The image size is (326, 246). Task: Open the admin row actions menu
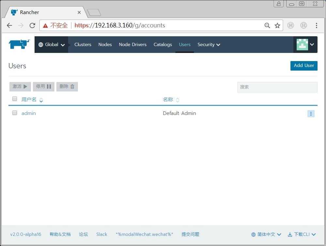point(311,113)
